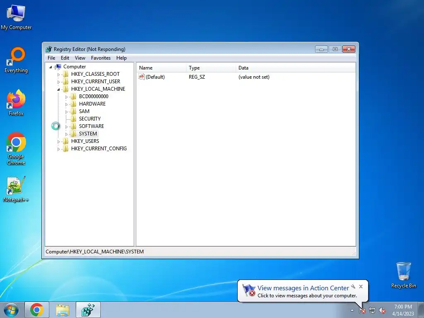424x318 pixels.
Task: Open the View menu
Action: 80,58
